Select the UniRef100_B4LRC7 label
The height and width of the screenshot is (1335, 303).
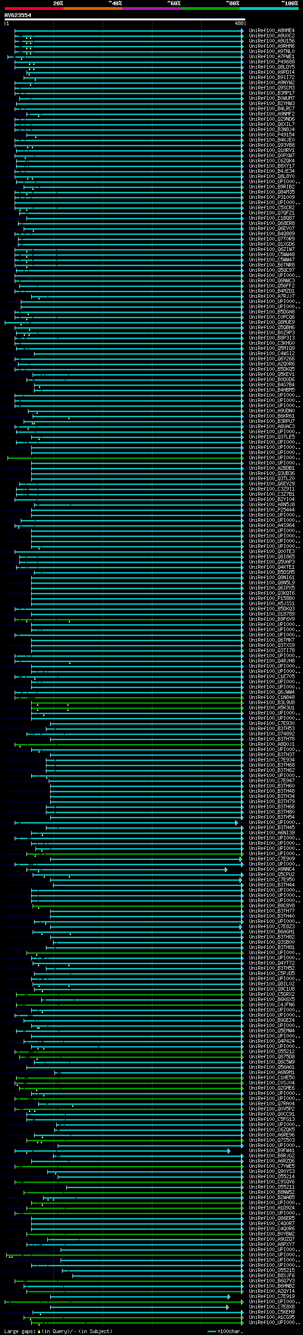[271, 108]
